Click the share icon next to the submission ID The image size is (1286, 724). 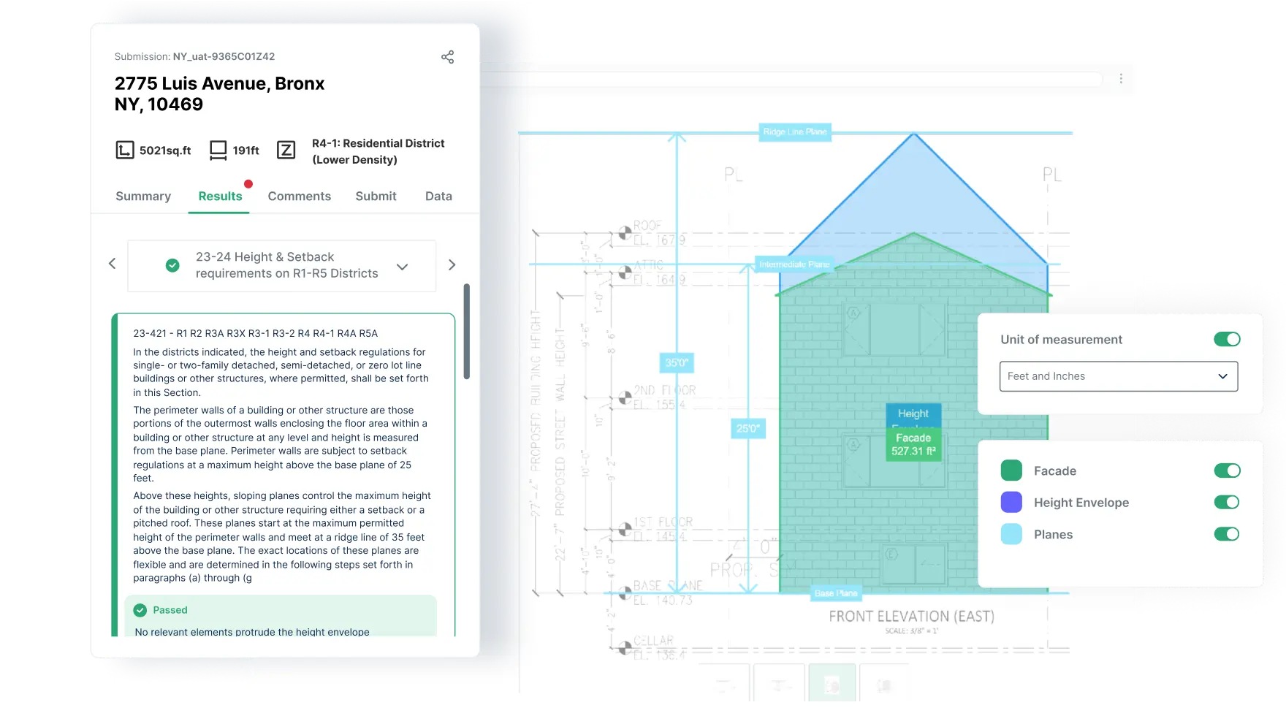(x=448, y=57)
